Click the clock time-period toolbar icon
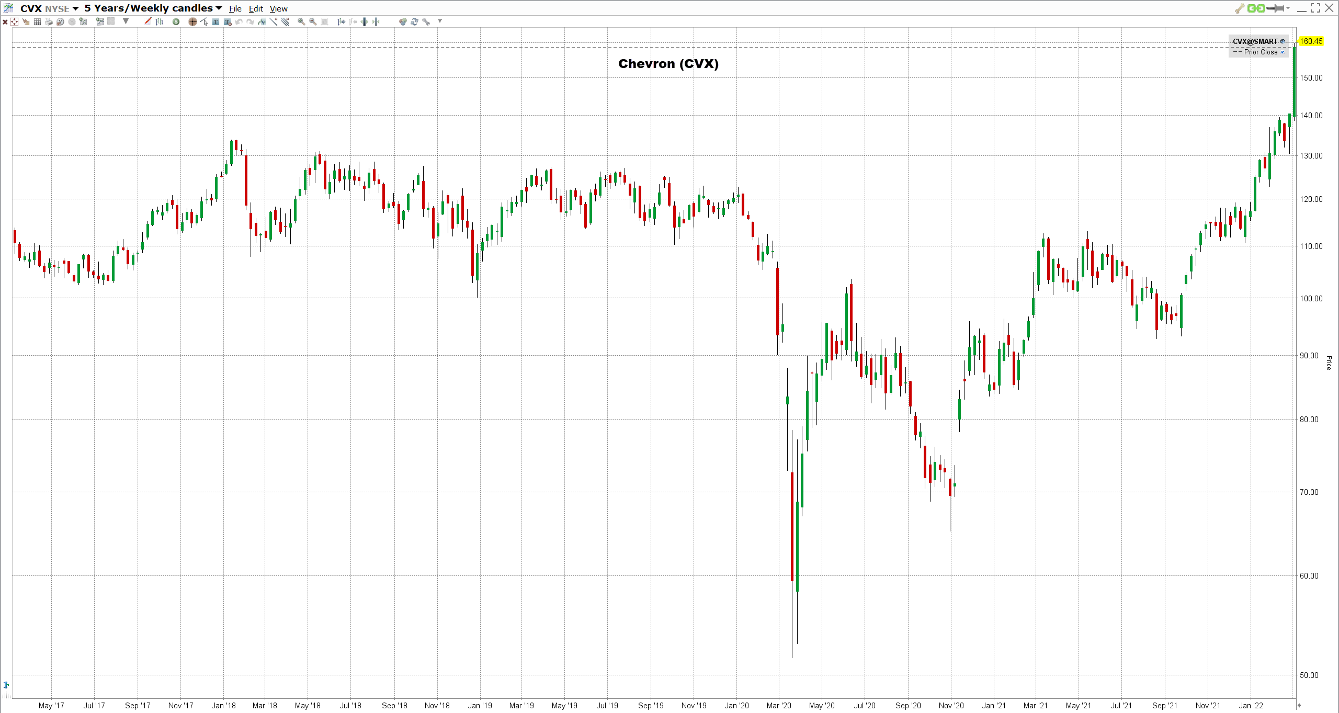Viewport: 1339px width, 713px height. 60,21
